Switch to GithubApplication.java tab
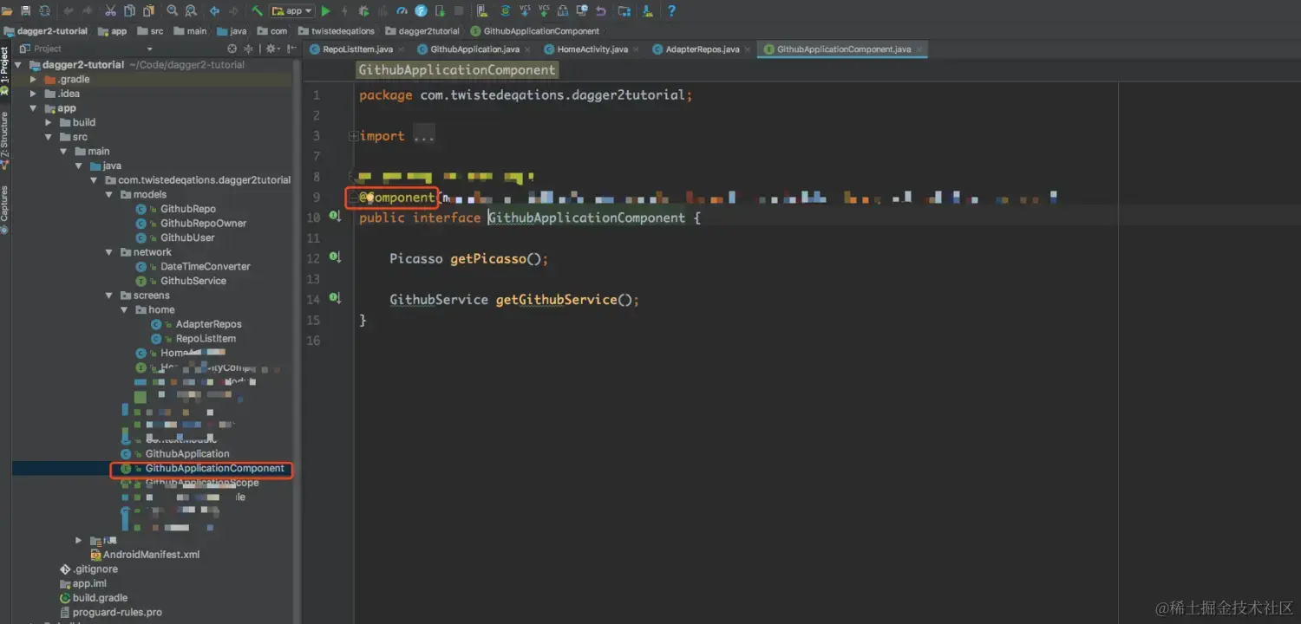 pos(474,49)
